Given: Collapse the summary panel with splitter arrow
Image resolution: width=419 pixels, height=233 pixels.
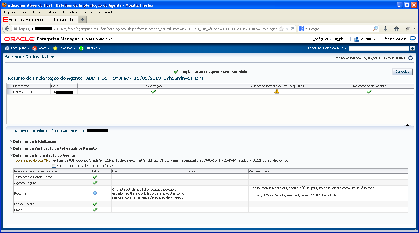Looking at the screenshot, I should click(407, 125).
